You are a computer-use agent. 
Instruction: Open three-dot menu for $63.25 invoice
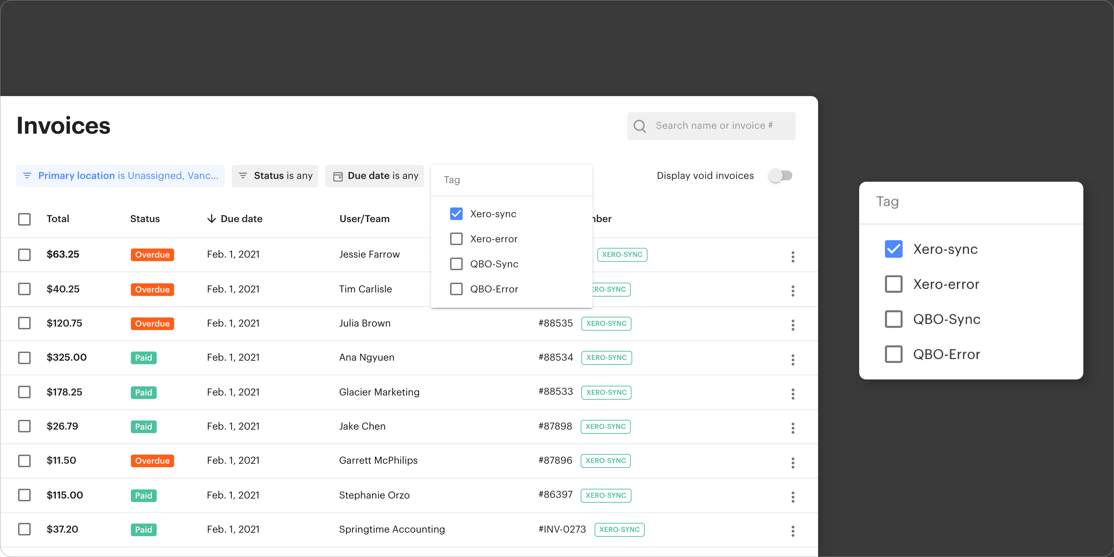click(793, 257)
